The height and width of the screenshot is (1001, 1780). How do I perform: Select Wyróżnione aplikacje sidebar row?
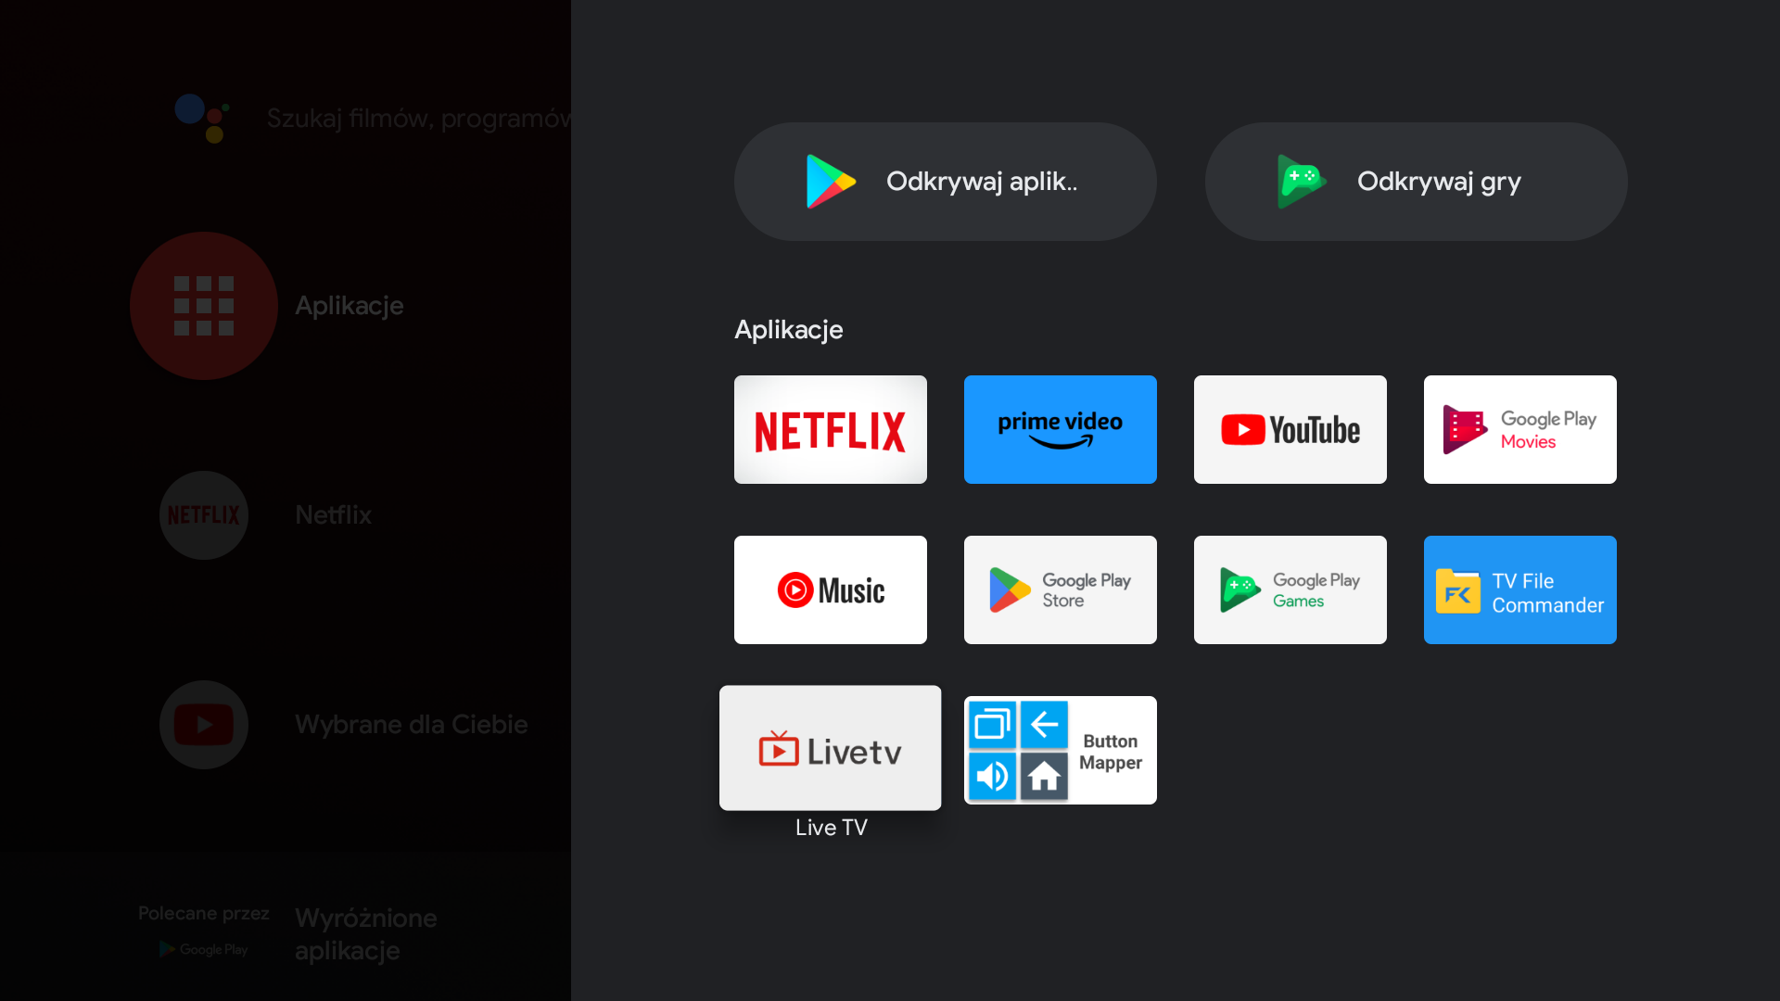366,934
